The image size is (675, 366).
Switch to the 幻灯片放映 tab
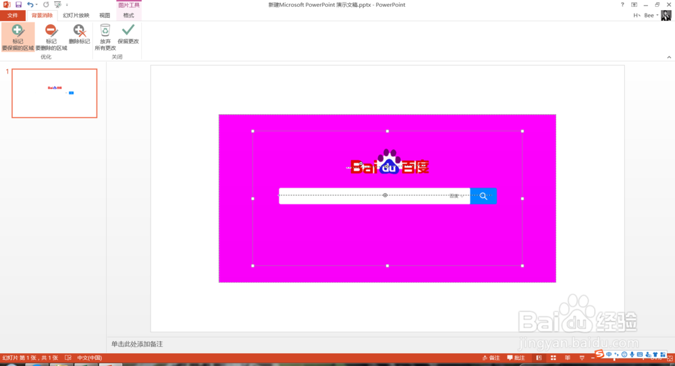76,16
